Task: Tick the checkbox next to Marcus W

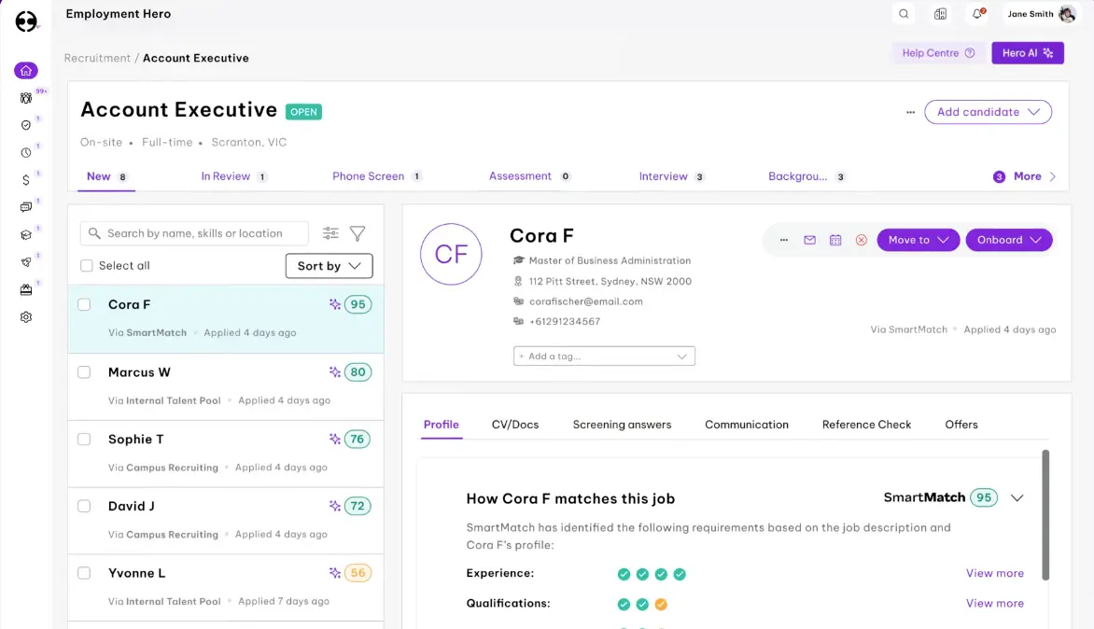Action: pos(83,371)
